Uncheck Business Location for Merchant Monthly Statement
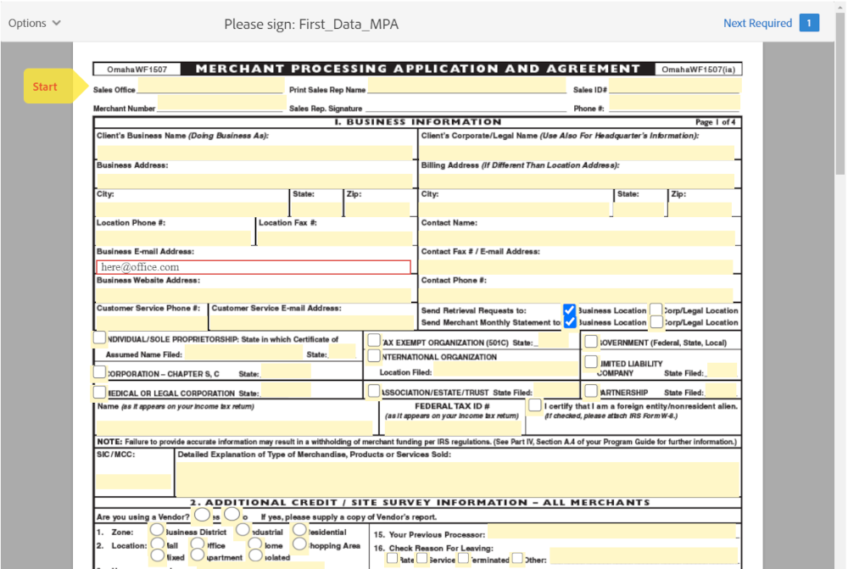This screenshot has height=569, width=848. pyautogui.click(x=570, y=322)
